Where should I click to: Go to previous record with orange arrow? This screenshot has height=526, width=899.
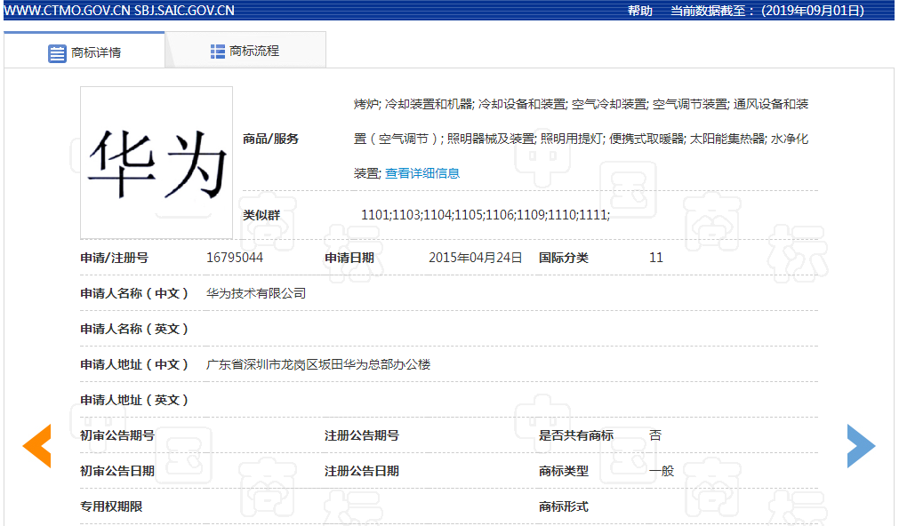click(x=37, y=446)
